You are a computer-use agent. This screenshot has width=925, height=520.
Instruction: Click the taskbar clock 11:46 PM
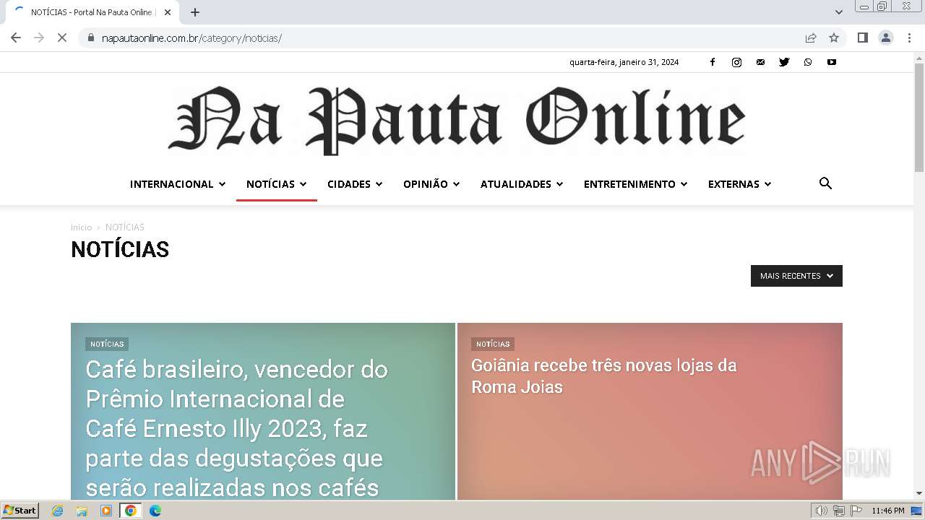888,511
